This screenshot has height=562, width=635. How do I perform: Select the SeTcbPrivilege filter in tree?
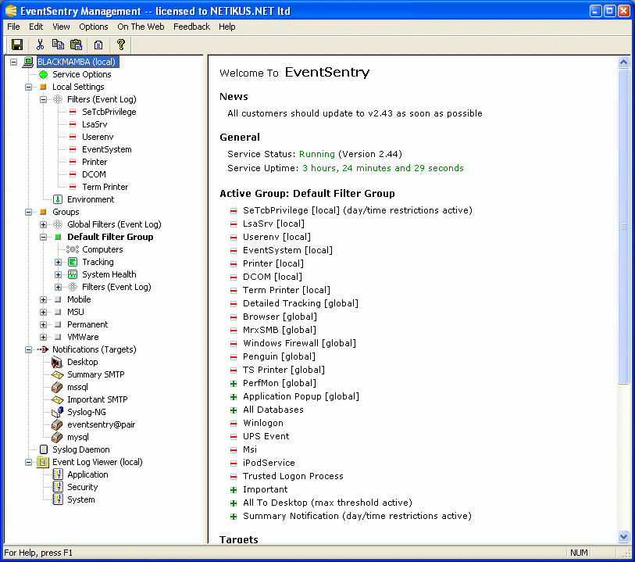click(x=109, y=112)
